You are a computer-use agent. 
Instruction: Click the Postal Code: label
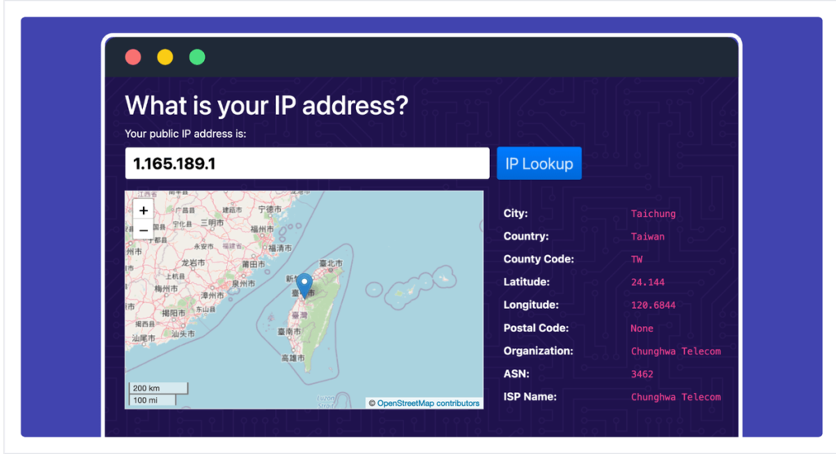(x=536, y=328)
